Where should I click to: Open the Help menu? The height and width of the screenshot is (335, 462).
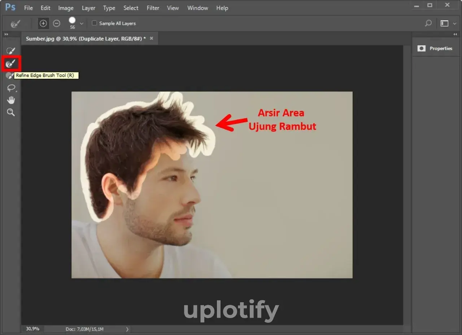[222, 8]
